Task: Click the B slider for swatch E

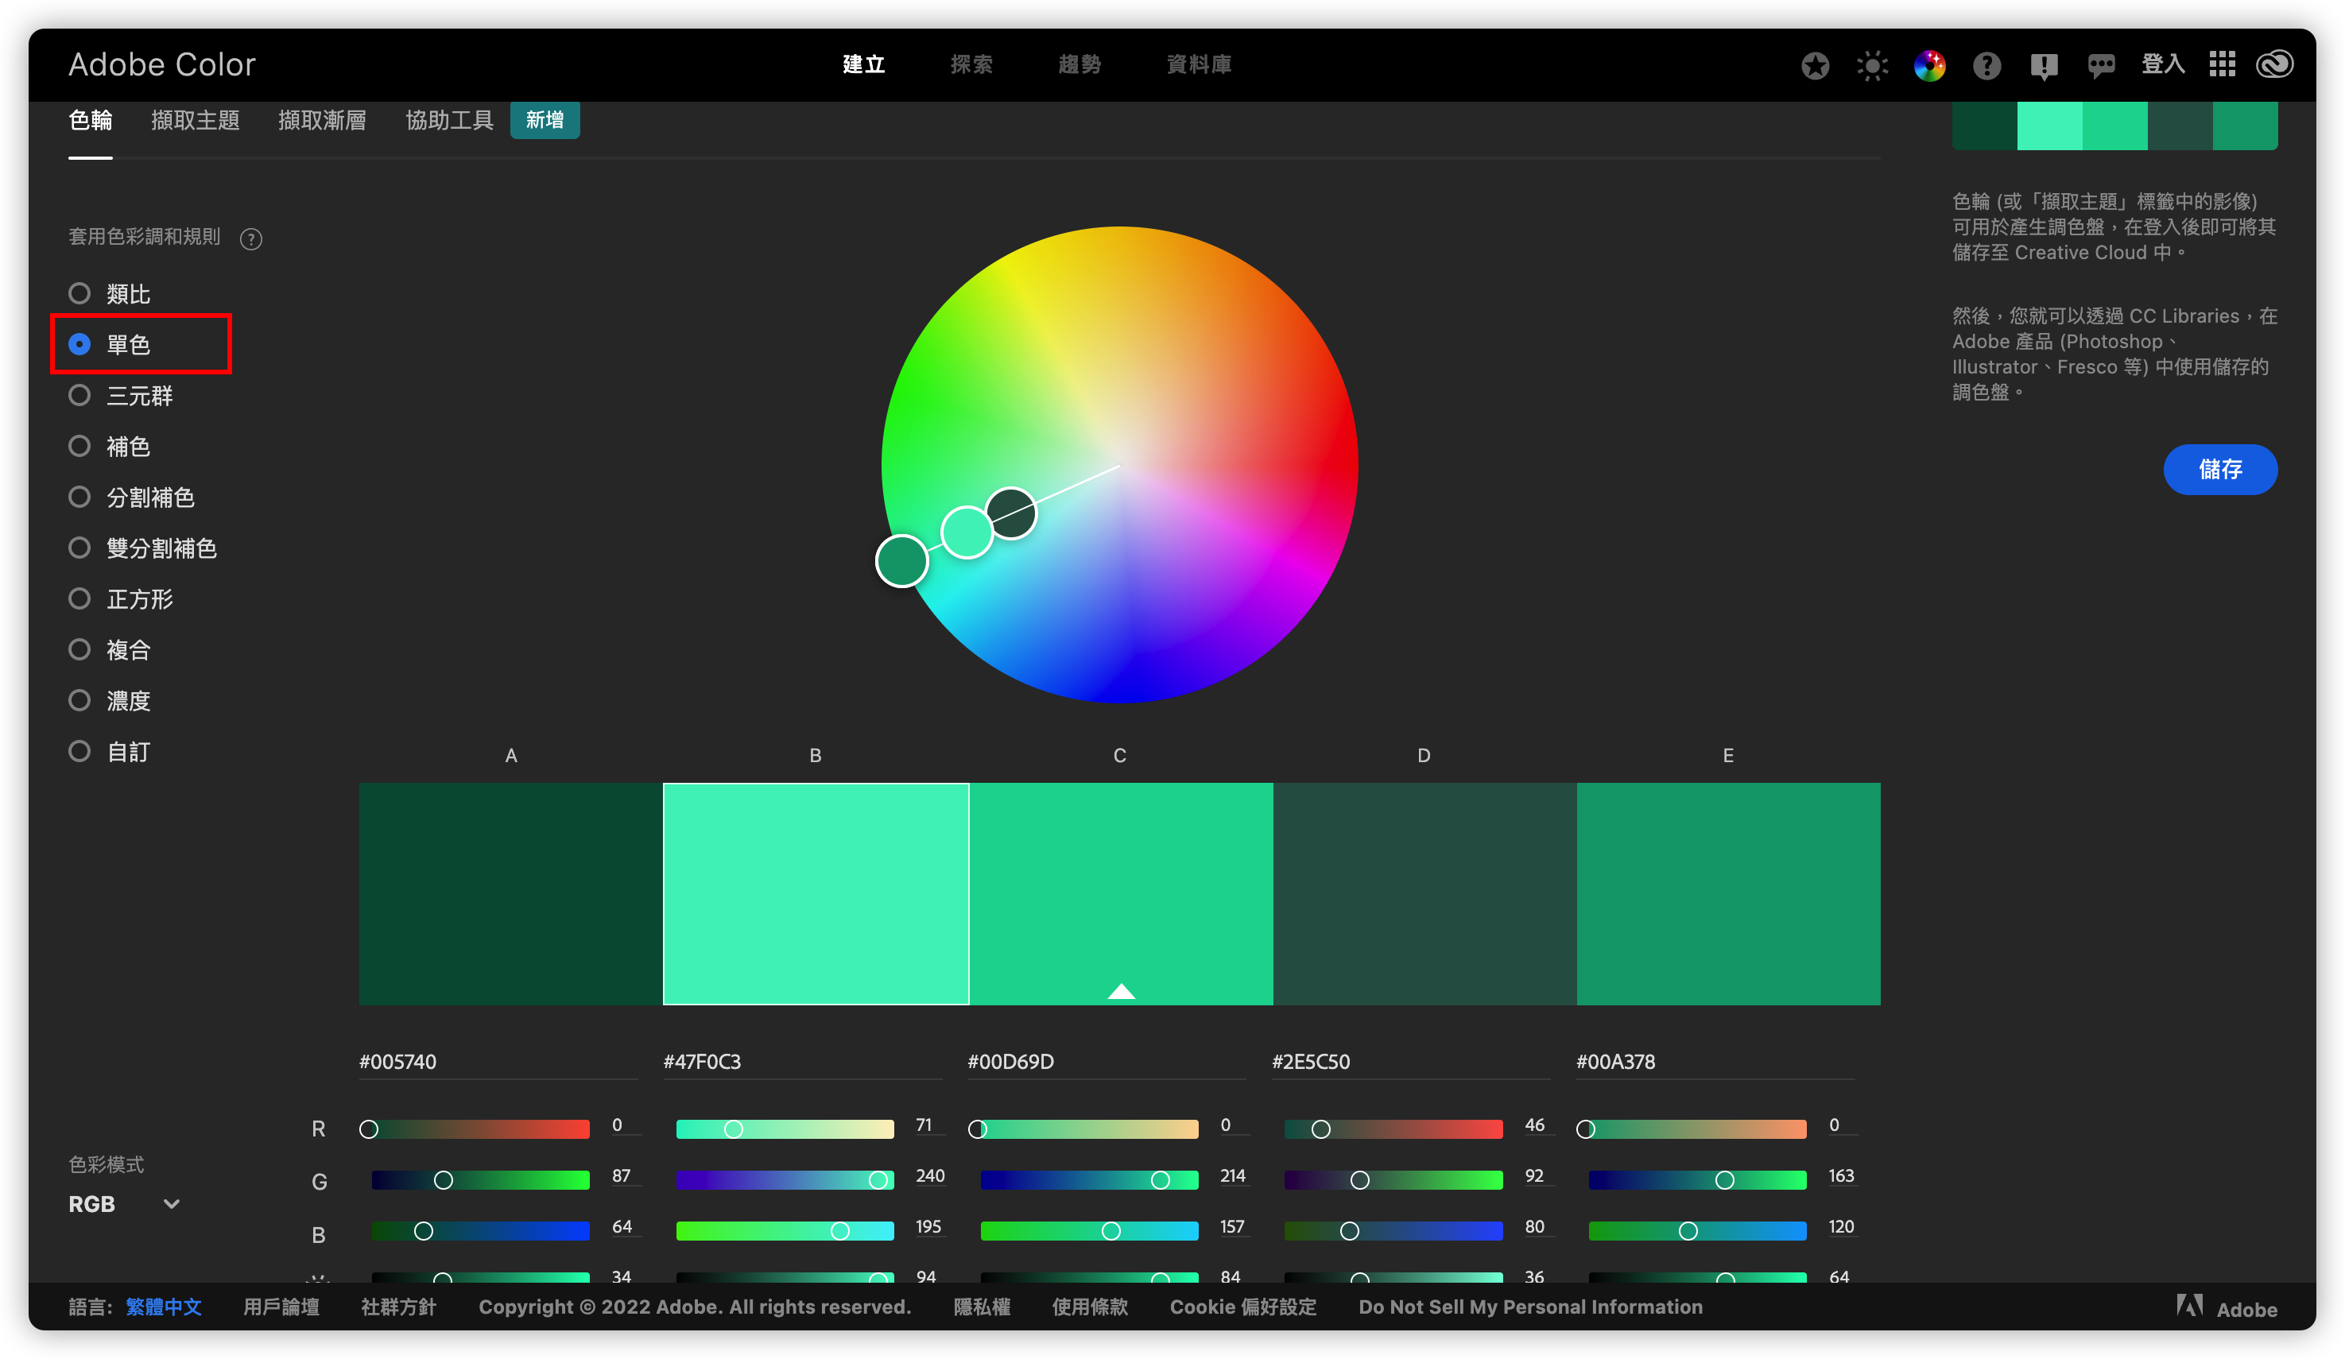Action: (1697, 1232)
